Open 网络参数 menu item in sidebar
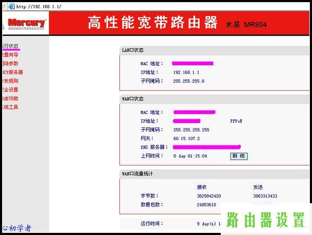This screenshot has width=312, height=235. tap(11, 64)
